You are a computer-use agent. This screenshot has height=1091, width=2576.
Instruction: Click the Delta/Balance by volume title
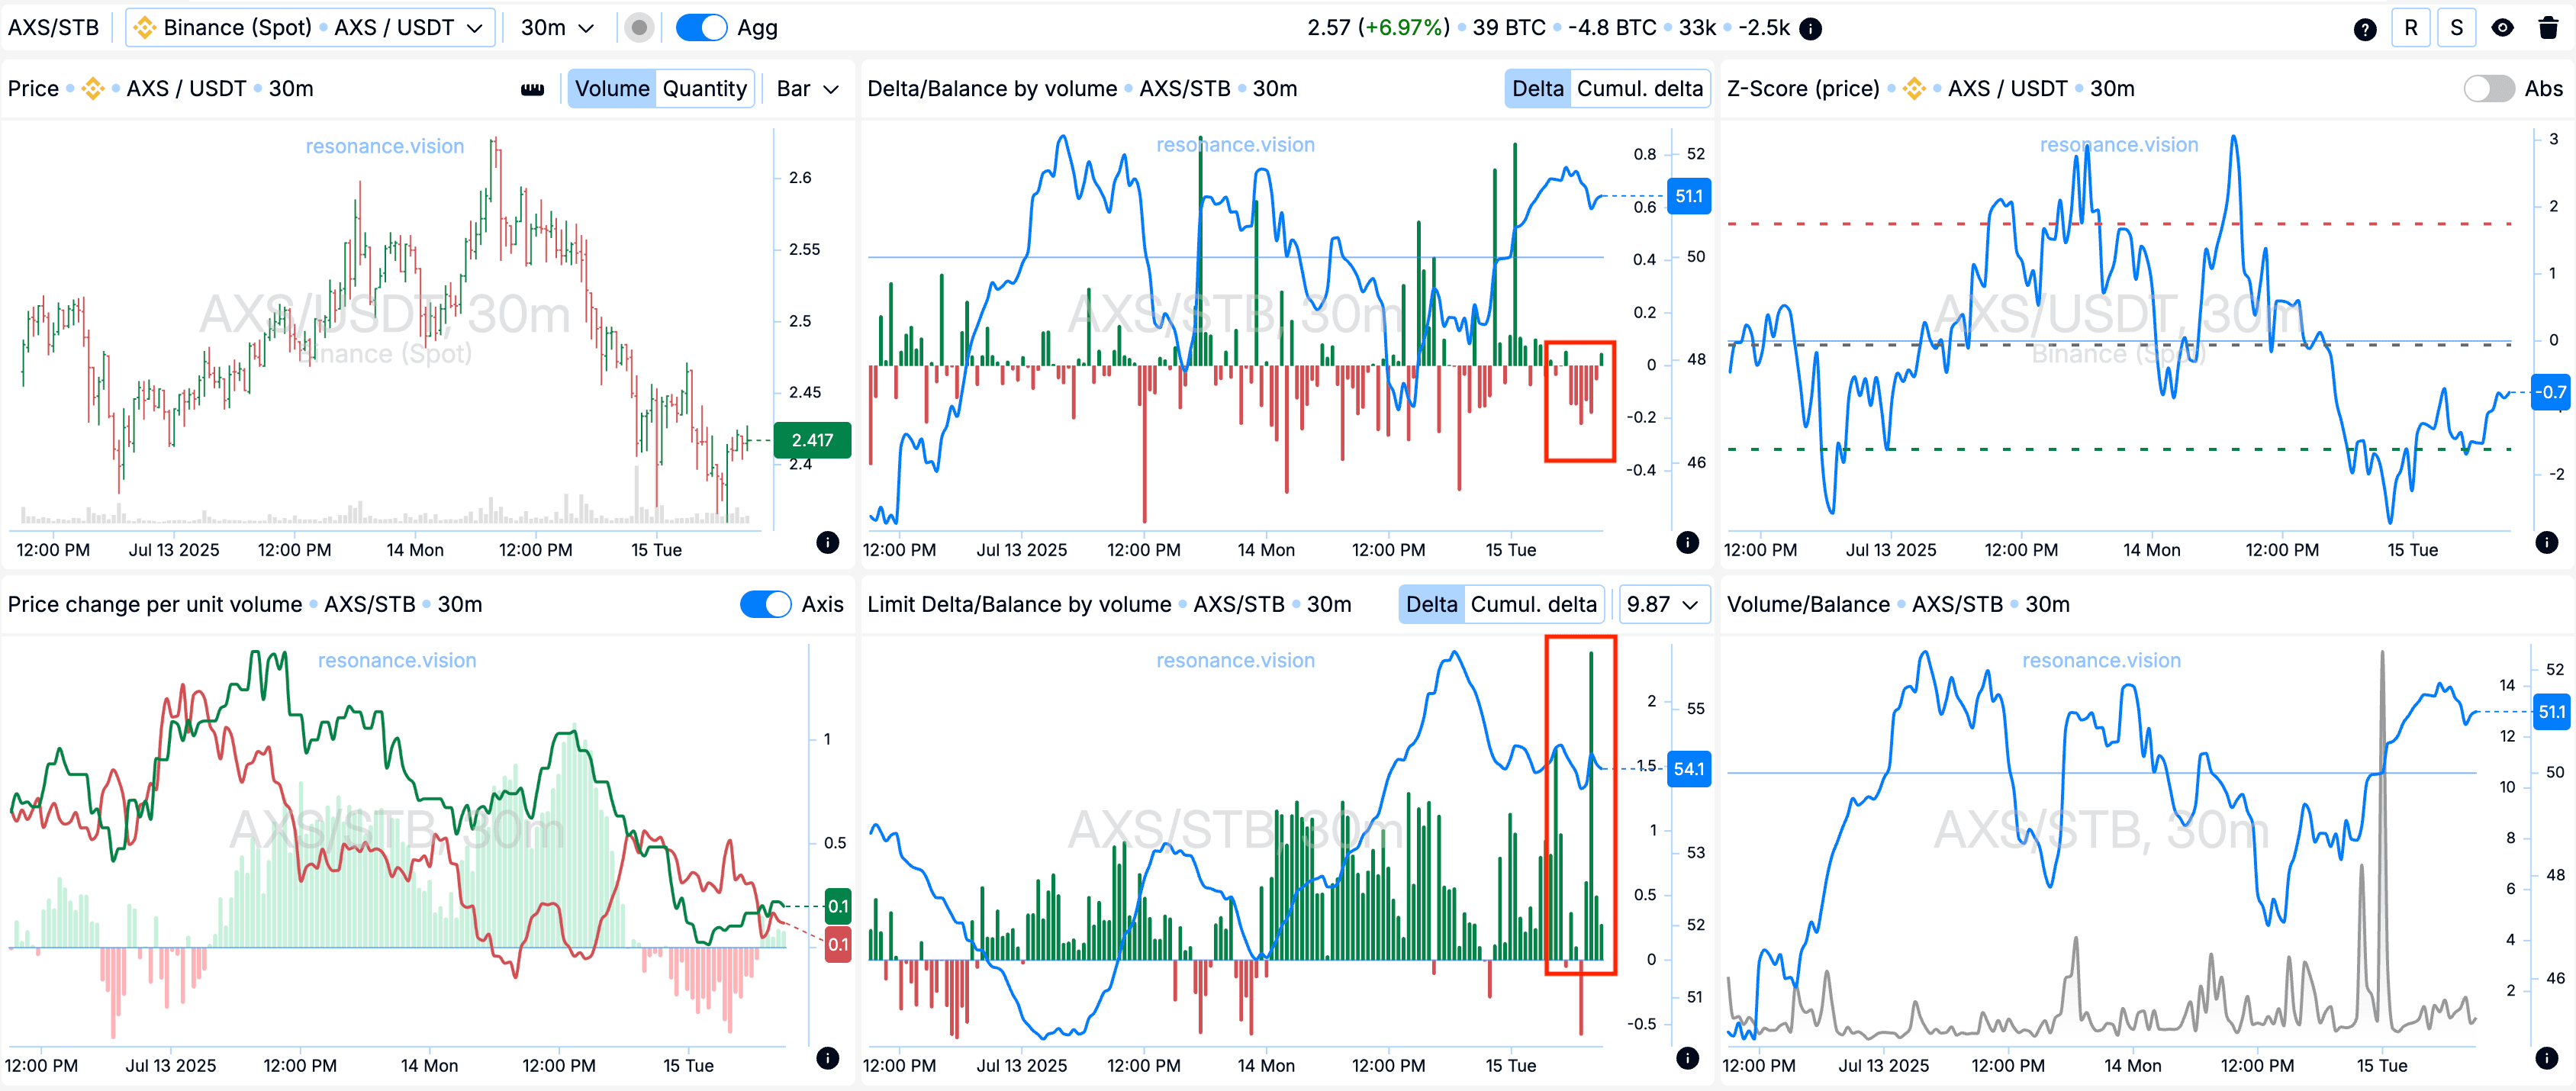[992, 89]
